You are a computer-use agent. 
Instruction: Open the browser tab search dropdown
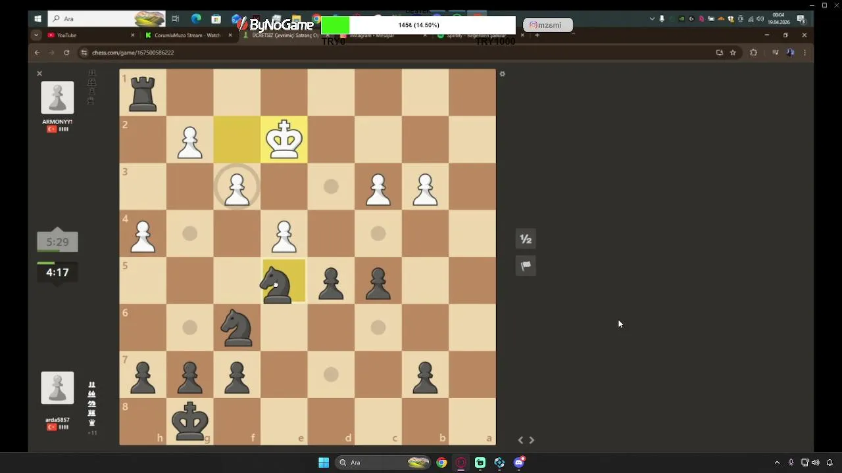36,35
